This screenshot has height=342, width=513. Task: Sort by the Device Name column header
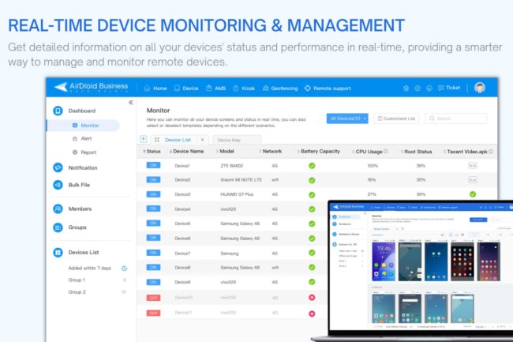[x=186, y=152]
